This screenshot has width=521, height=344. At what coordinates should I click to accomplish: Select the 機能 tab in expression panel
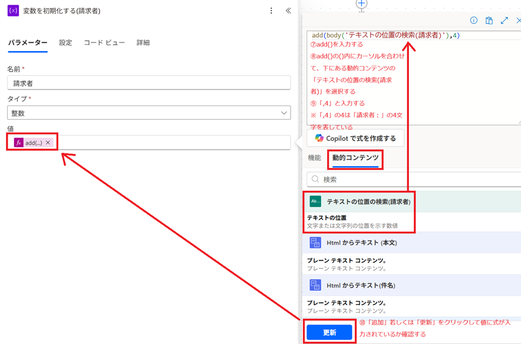click(314, 158)
